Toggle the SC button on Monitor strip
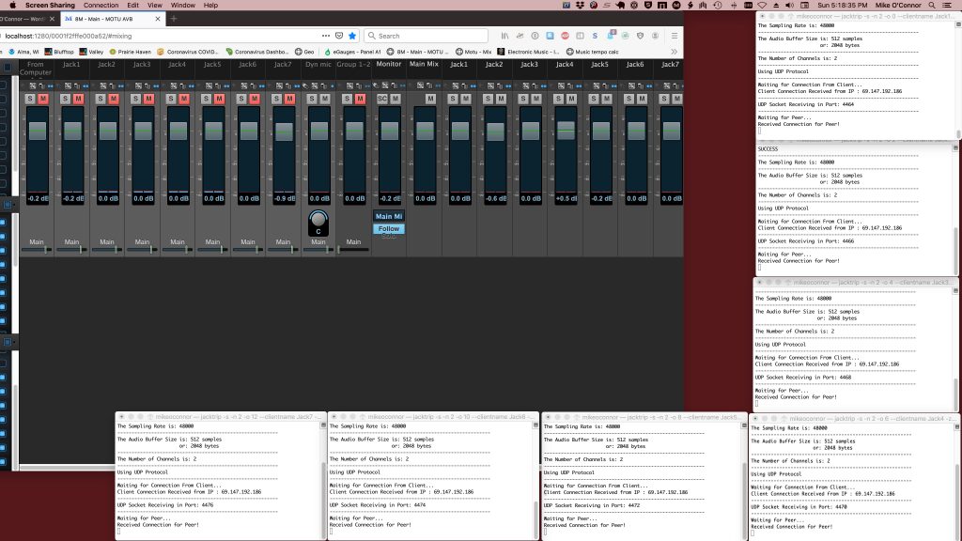Image resolution: width=962 pixels, height=541 pixels. [382, 99]
